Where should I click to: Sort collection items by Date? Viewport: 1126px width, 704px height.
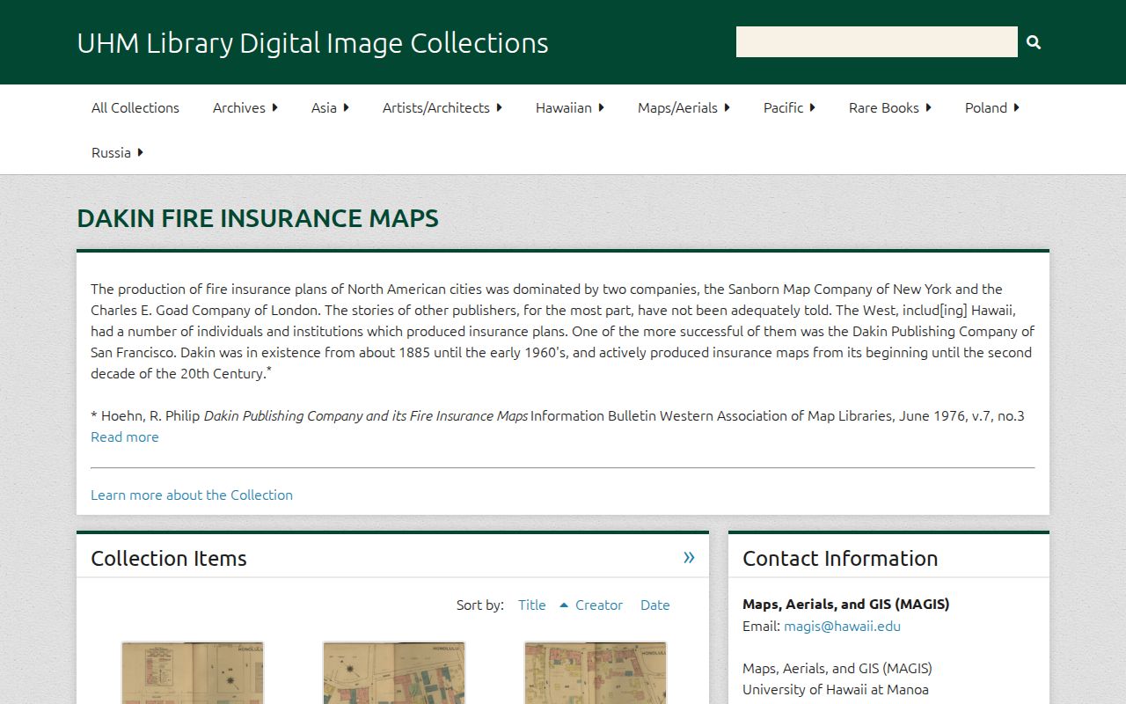[655, 605]
